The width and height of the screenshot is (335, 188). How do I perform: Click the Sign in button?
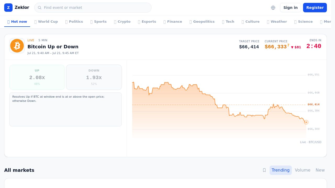click(291, 8)
